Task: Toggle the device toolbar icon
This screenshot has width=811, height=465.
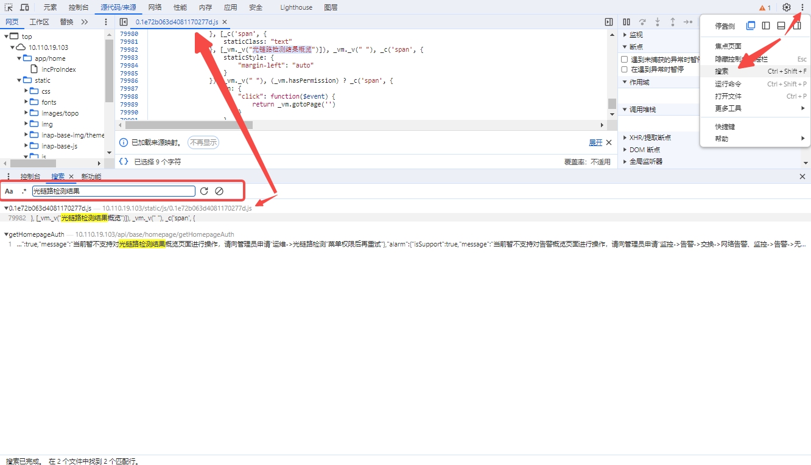Action: point(24,7)
